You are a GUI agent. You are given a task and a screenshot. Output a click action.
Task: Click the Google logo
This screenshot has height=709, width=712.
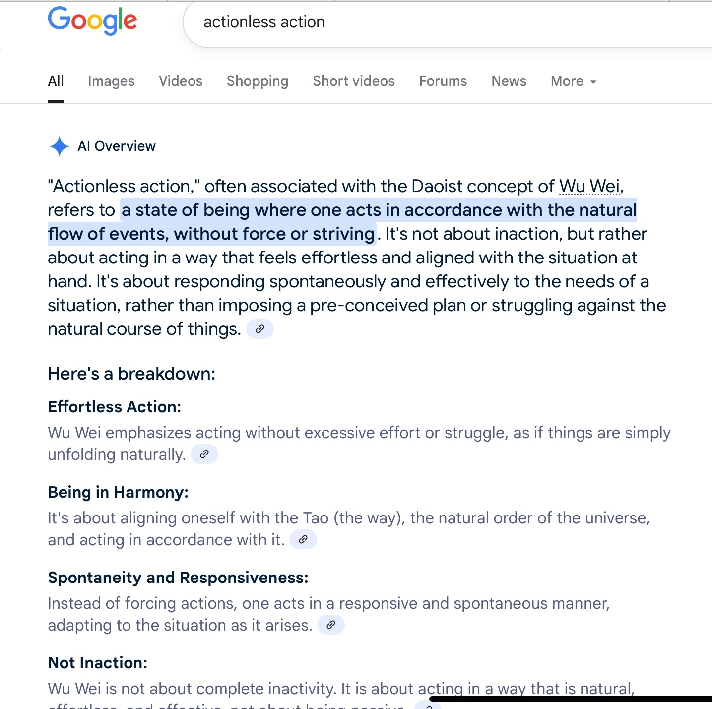(92, 21)
